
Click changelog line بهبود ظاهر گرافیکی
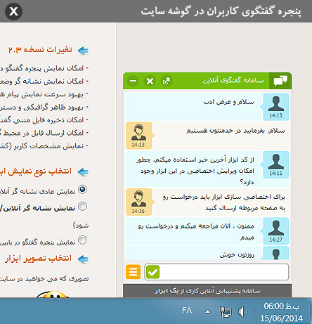click(x=44, y=108)
